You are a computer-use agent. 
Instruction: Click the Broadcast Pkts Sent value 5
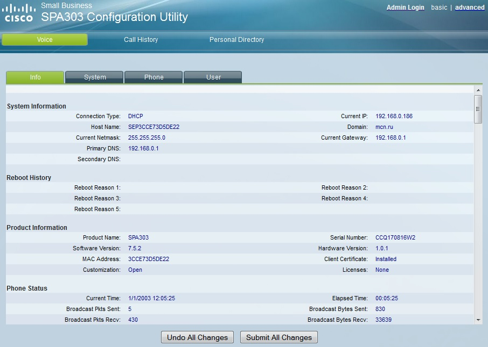tap(130, 309)
